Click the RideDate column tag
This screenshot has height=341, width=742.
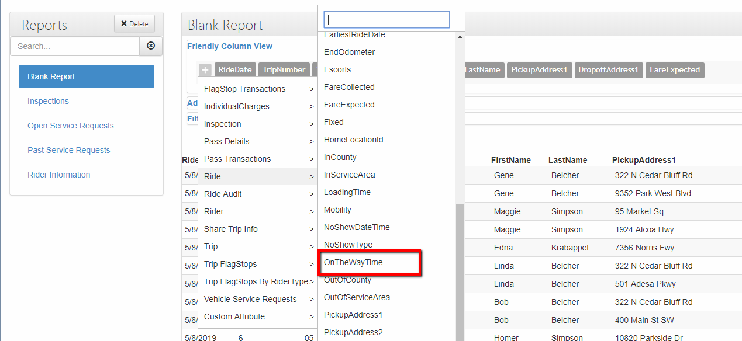(x=235, y=70)
